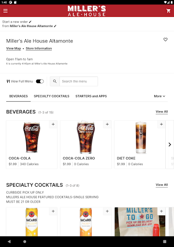Change location pencil after Miller's Ale House Altamonte
The image size is (174, 247).
click(55, 26)
